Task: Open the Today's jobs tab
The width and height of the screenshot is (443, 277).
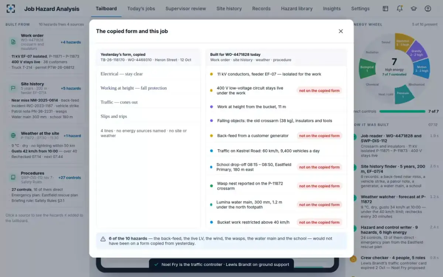Action: click(141, 8)
